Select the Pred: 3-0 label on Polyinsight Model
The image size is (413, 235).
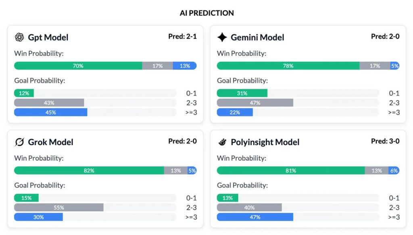click(386, 141)
